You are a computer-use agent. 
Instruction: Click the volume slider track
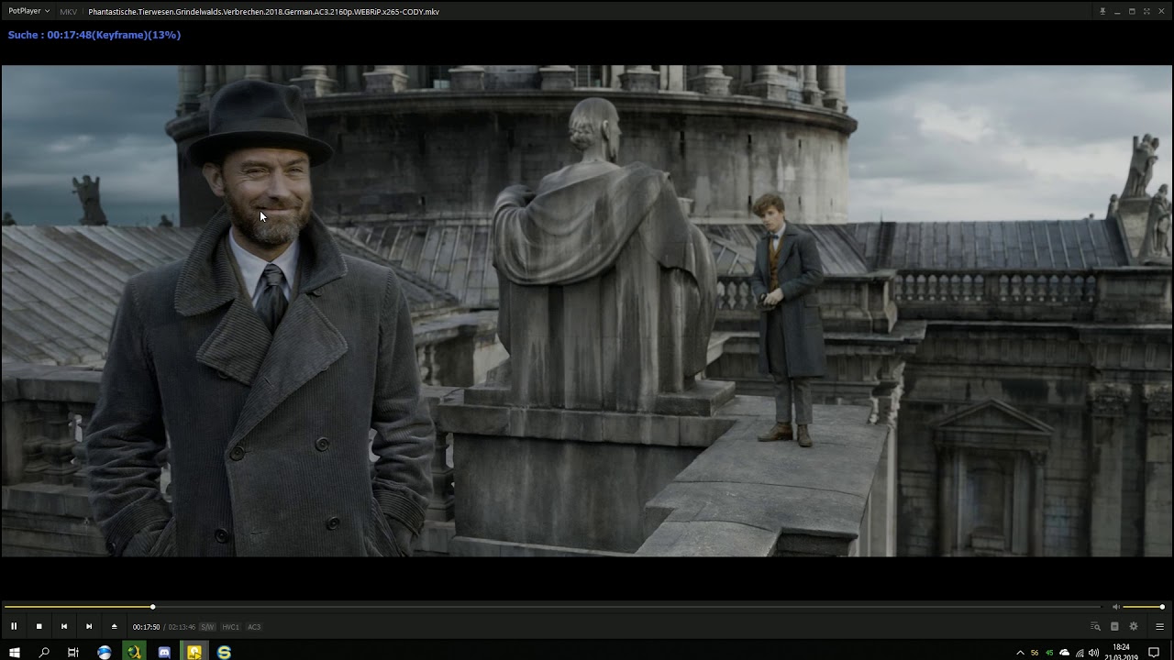tap(1144, 607)
